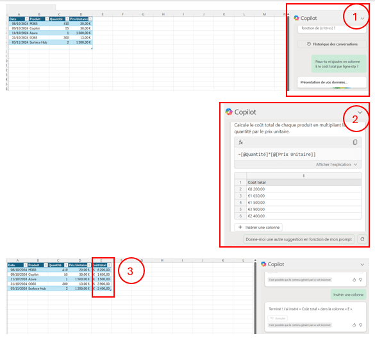Click Copilot logo in the middle panel

click(x=229, y=112)
